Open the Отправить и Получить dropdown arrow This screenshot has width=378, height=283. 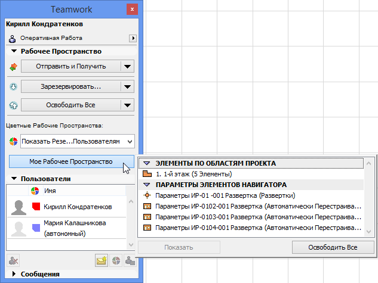tap(128, 66)
